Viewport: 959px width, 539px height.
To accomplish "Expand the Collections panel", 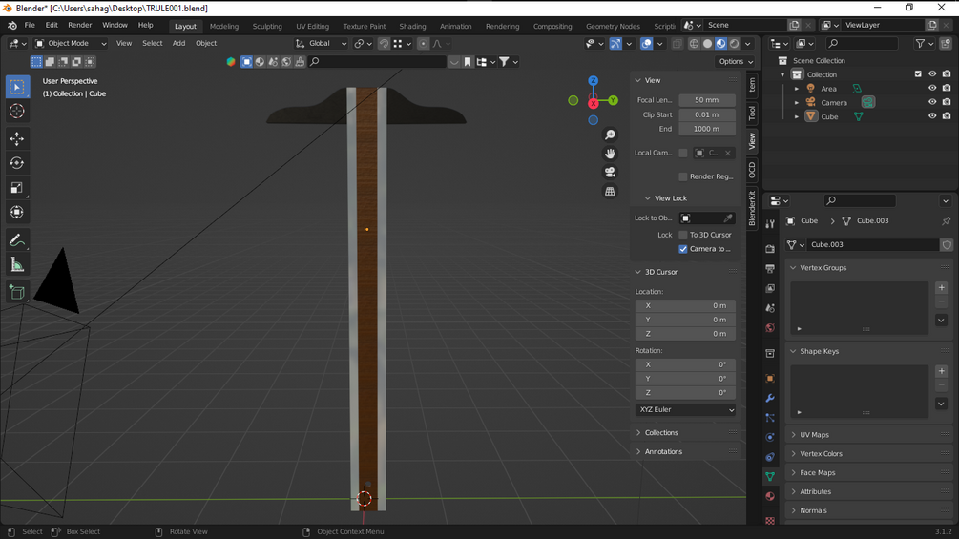I will pos(660,433).
